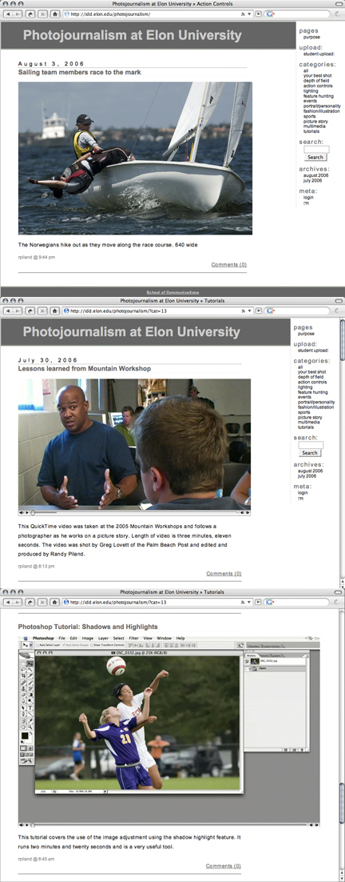Select 'depth of field' category in the Action Controls window
Screen dimensions: 345x882
315,81
